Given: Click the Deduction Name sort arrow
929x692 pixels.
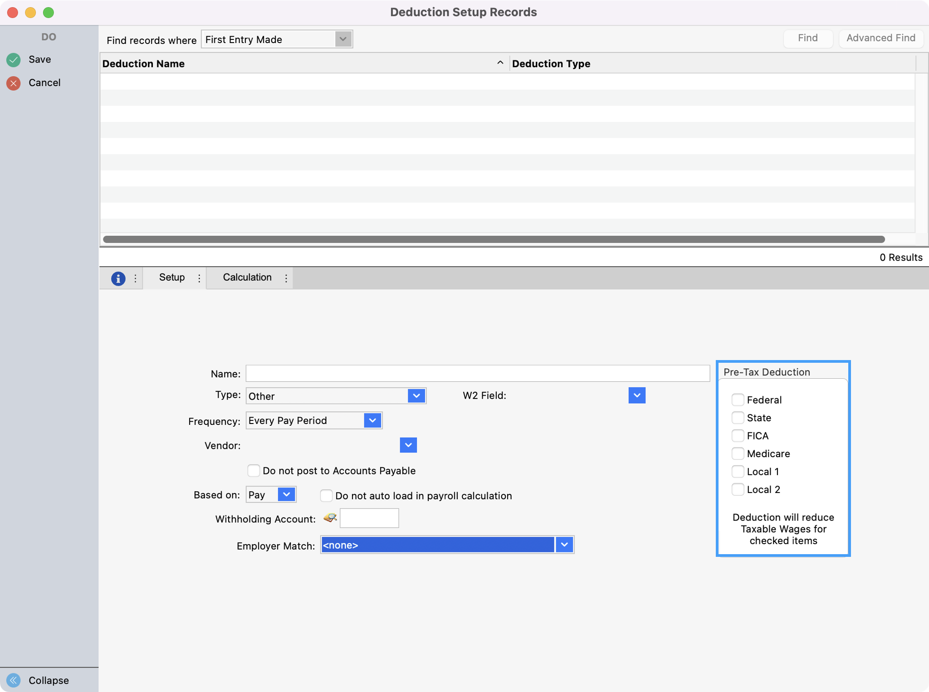Looking at the screenshot, I should pos(500,63).
